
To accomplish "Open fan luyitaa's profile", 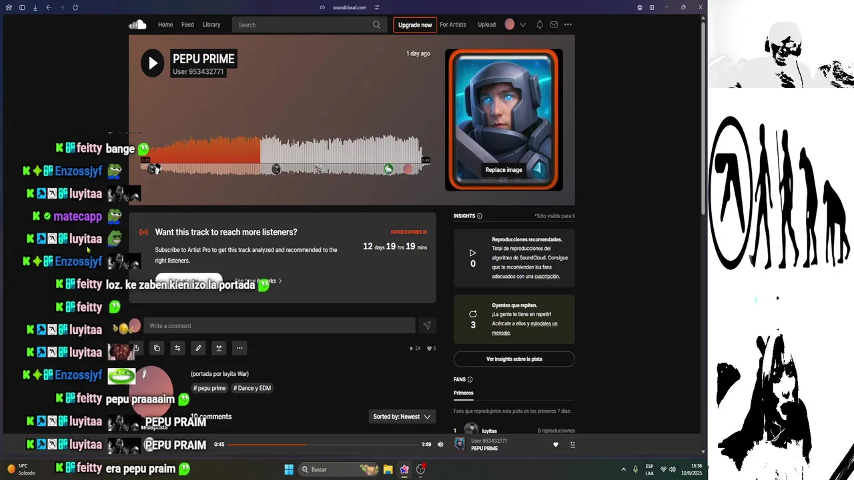I will click(489, 431).
